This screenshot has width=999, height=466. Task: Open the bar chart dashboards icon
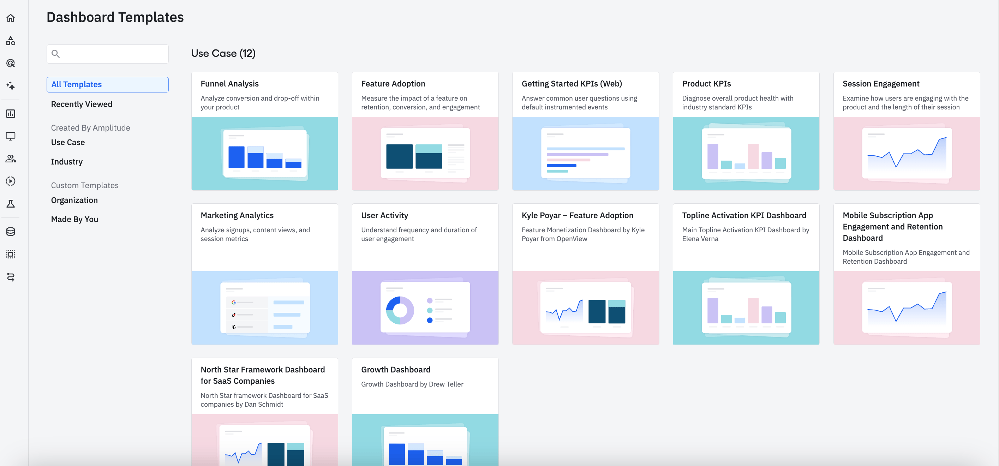[x=11, y=114]
